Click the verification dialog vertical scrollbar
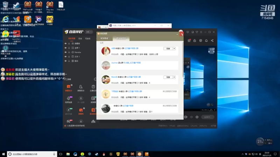 183,60
